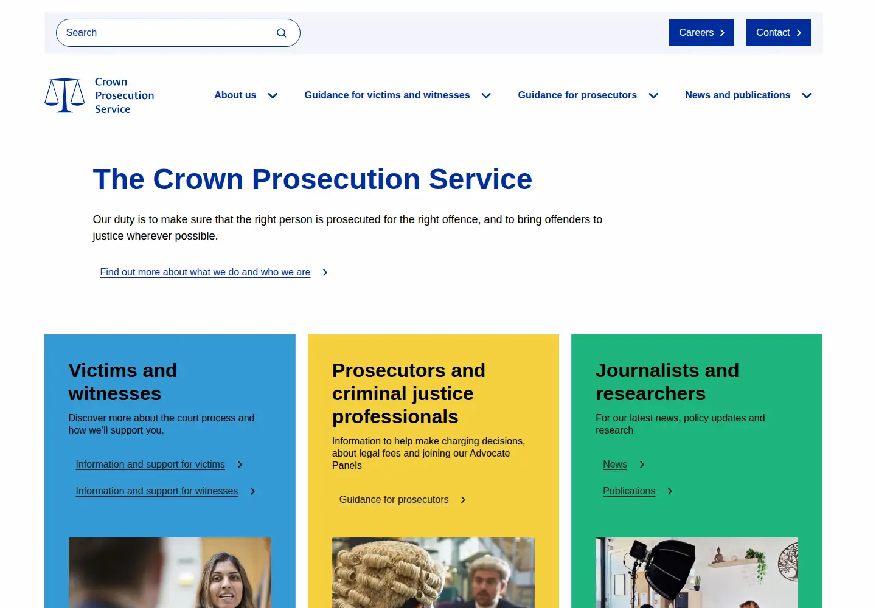Screen dimensions: 876x608
Task: Open 'Information and support for victims' link
Action: tap(150, 465)
